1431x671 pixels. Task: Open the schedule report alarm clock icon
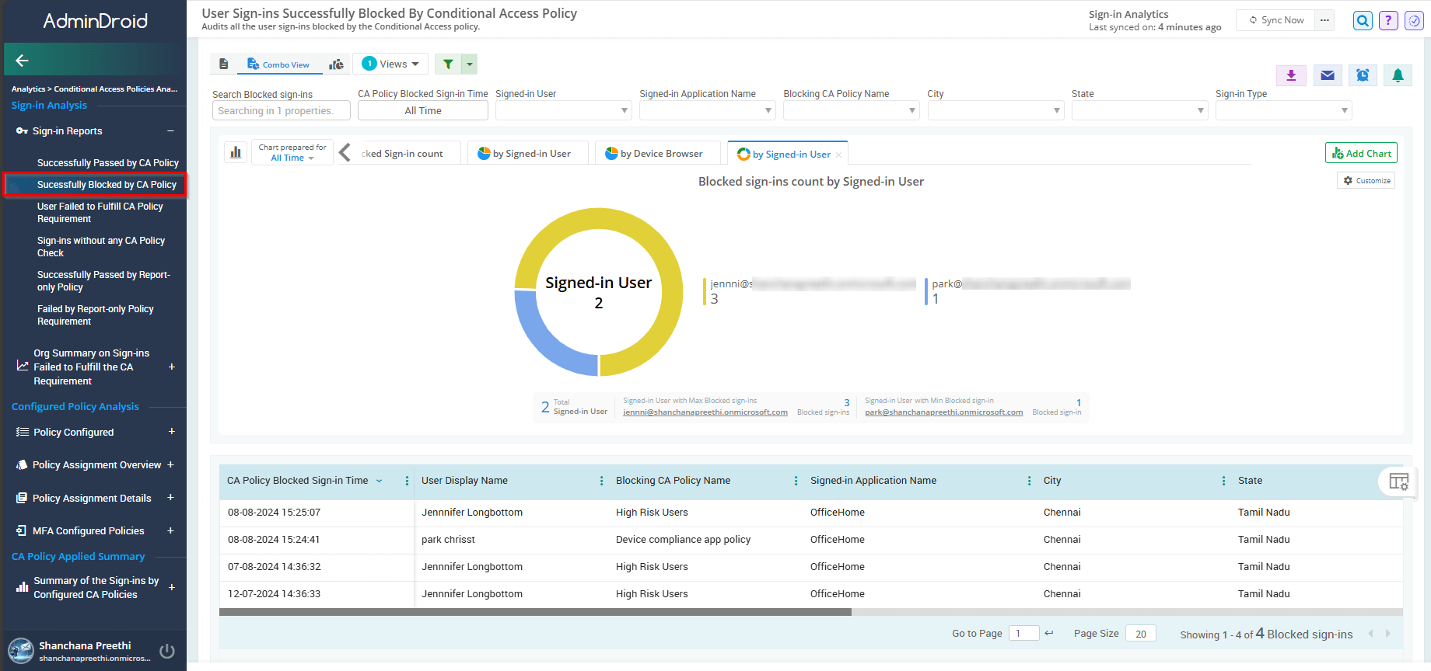1363,75
